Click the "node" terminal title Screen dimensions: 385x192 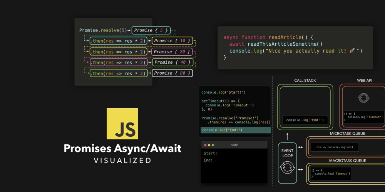234,145
